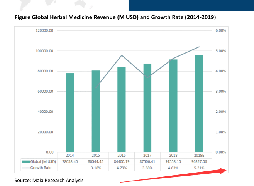Select the 78058.40 data table cell
This screenshot has height=186, width=254.
(70, 161)
